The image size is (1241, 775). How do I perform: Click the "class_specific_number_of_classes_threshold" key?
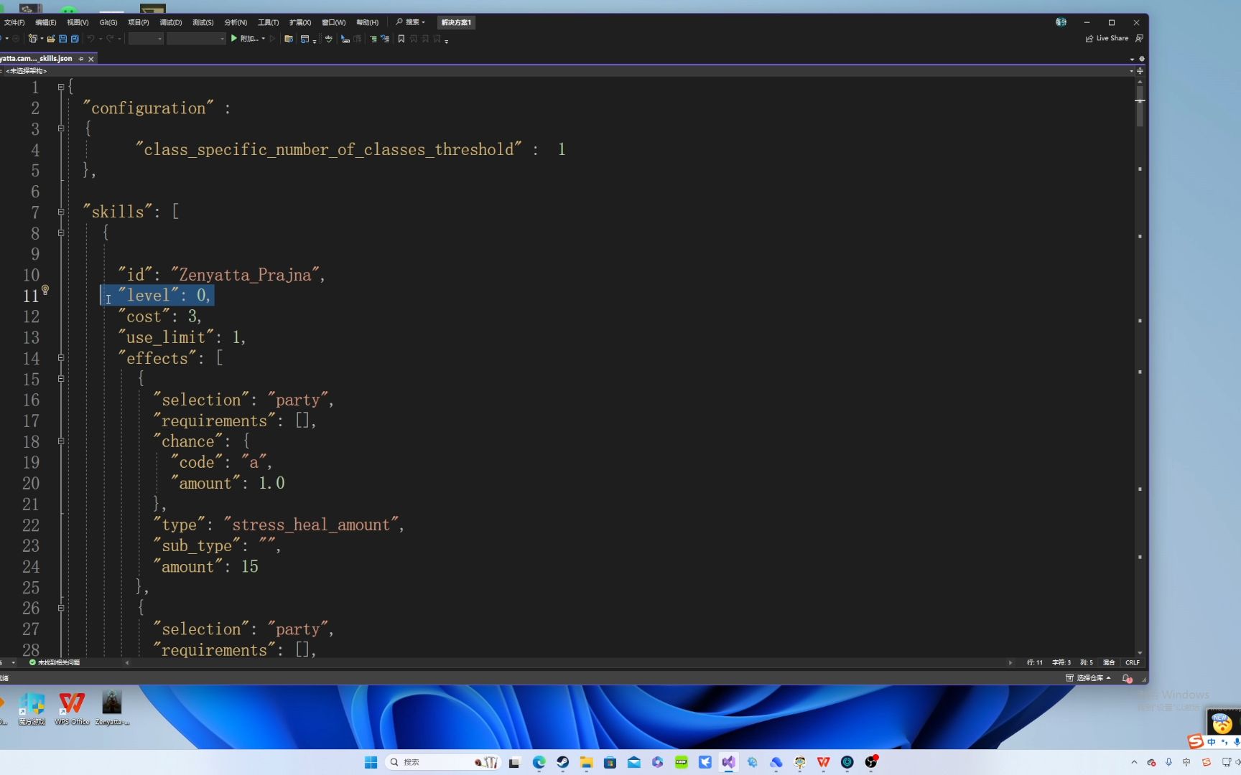tap(329, 149)
